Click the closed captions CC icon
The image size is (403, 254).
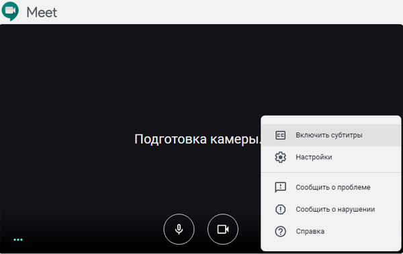click(280, 135)
